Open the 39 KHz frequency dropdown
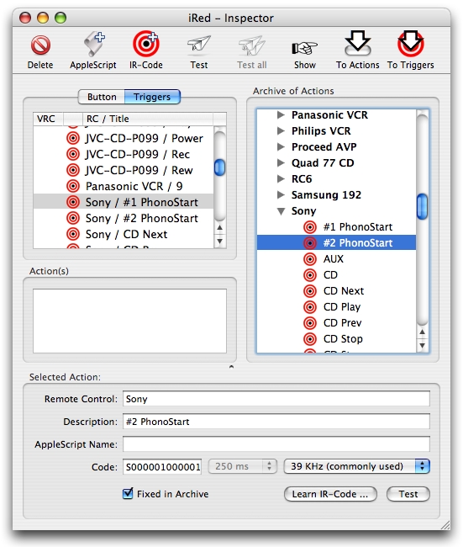This screenshot has width=463, height=547. [357, 466]
